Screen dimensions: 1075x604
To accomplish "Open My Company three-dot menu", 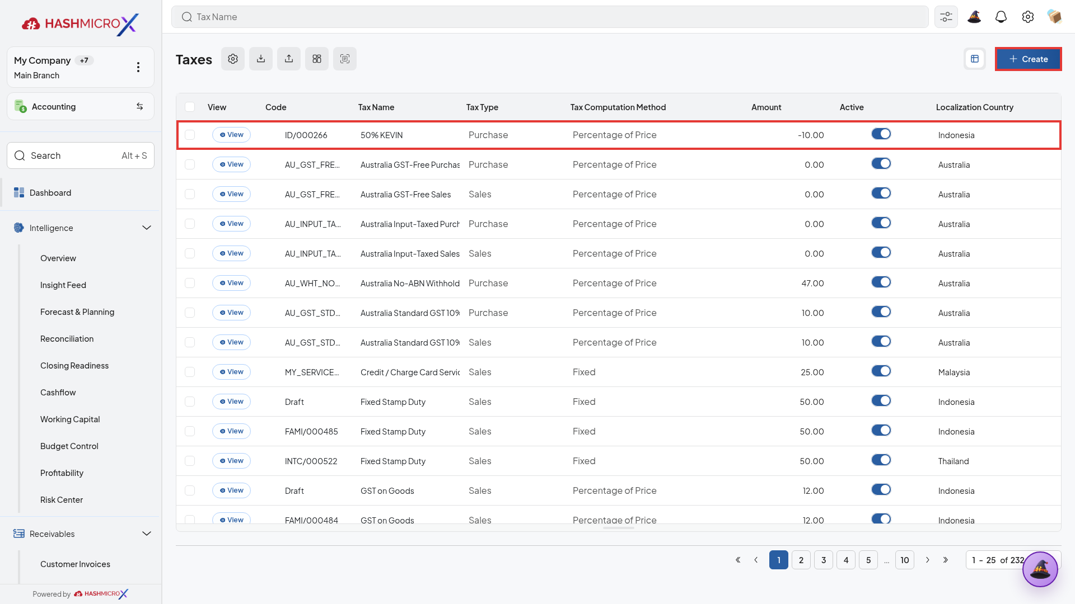I will [138, 67].
